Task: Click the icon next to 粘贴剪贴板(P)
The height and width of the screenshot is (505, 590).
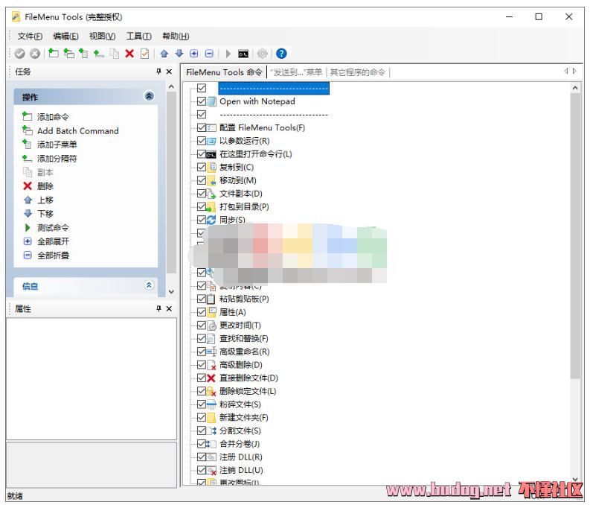Action: point(211,299)
